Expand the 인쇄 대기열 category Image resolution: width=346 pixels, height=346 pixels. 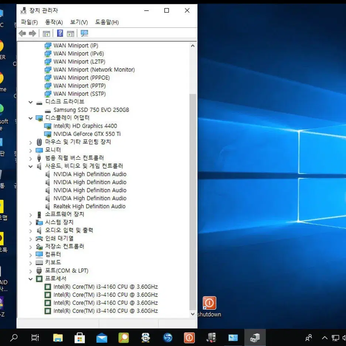pyautogui.click(x=30, y=239)
